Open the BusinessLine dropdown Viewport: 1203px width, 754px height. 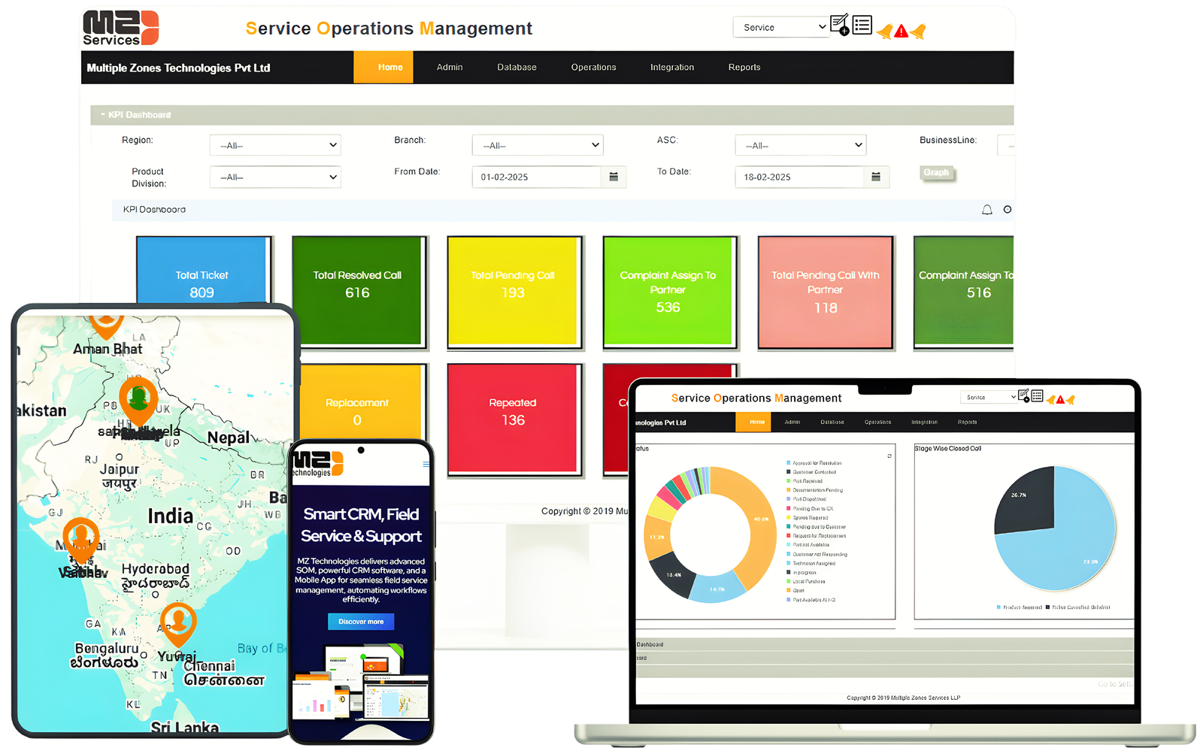click(x=1005, y=145)
